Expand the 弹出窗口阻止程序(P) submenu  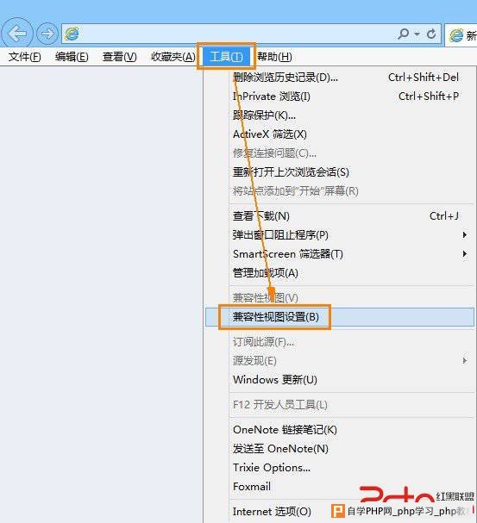[x=340, y=235]
